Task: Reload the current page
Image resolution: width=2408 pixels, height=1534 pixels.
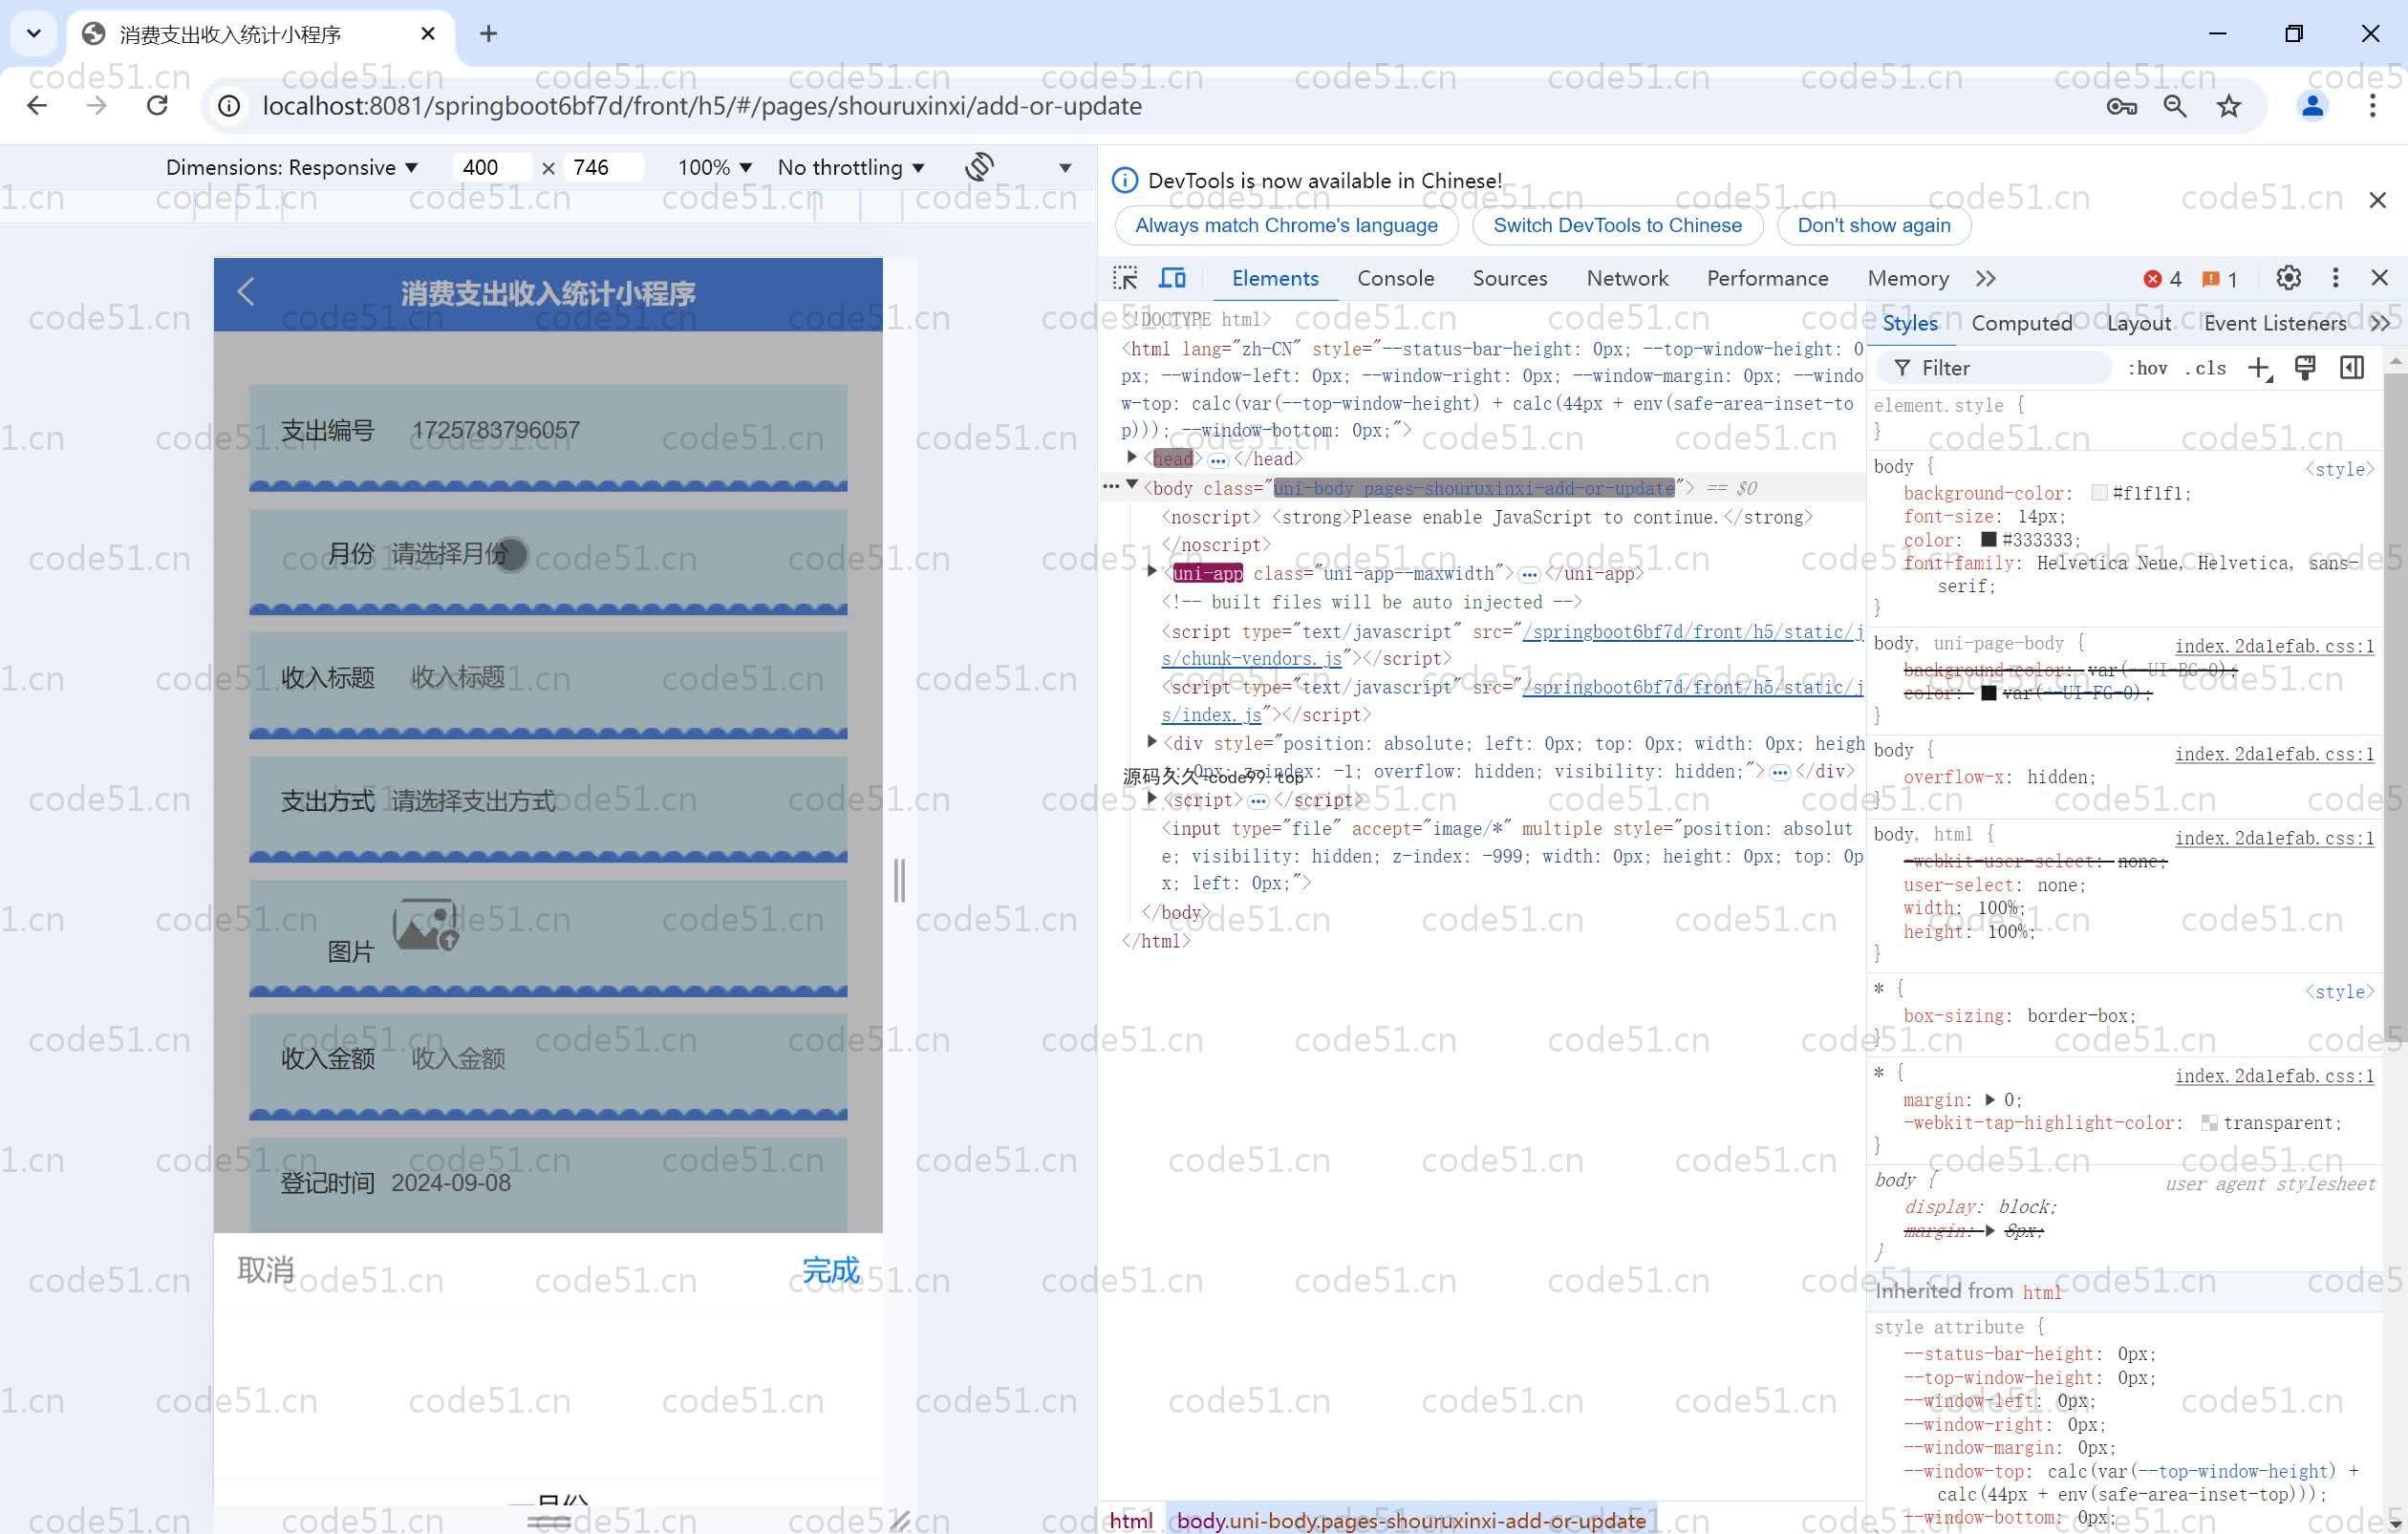Action: click(x=157, y=106)
